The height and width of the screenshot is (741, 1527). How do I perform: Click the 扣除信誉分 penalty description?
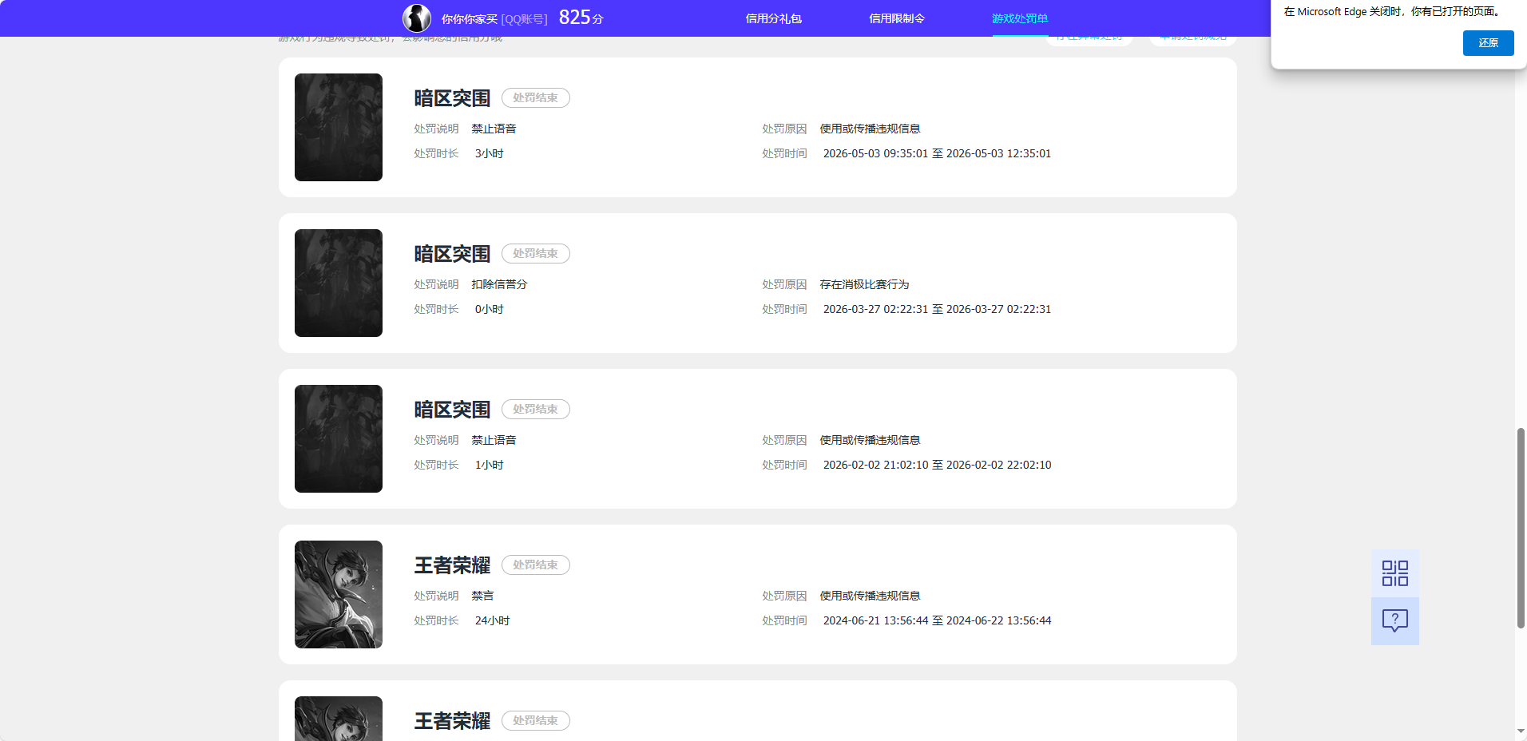click(499, 284)
